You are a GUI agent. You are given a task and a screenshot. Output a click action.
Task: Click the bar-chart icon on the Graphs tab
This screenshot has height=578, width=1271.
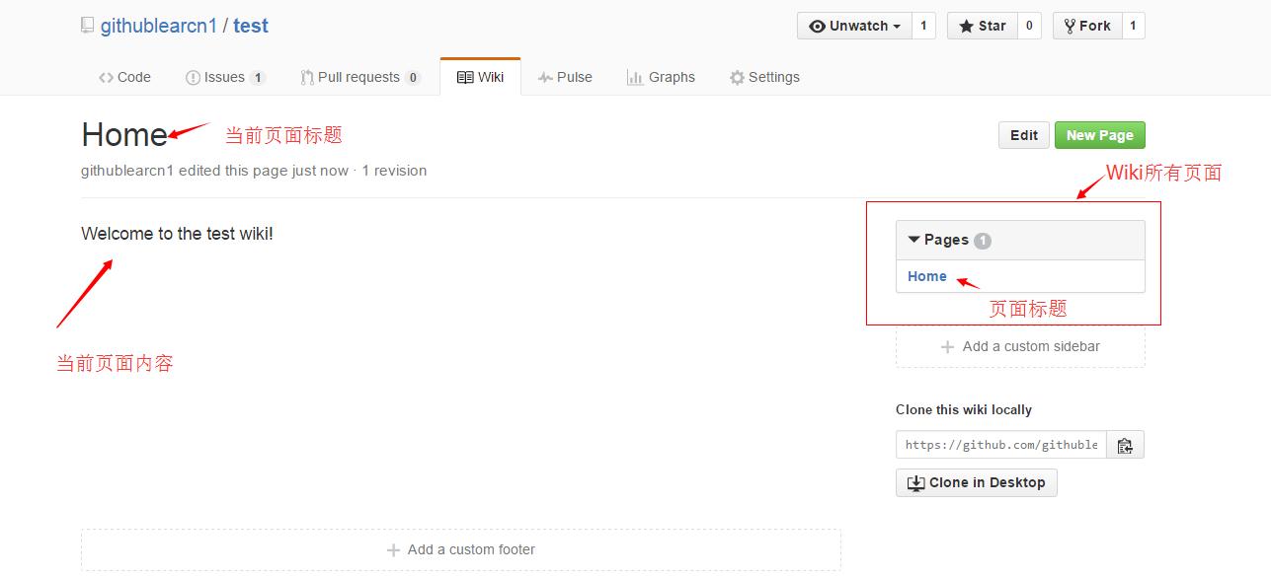[638, 76]
